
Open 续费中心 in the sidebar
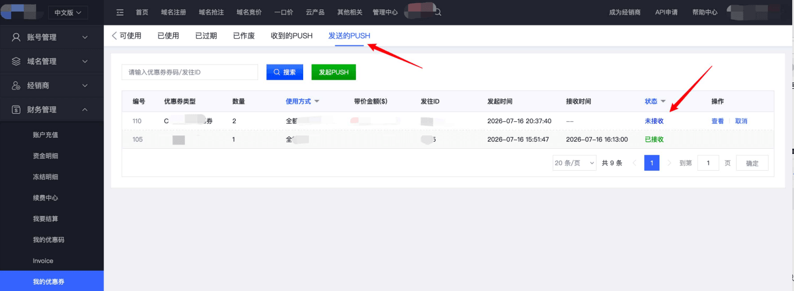point(45,197)
